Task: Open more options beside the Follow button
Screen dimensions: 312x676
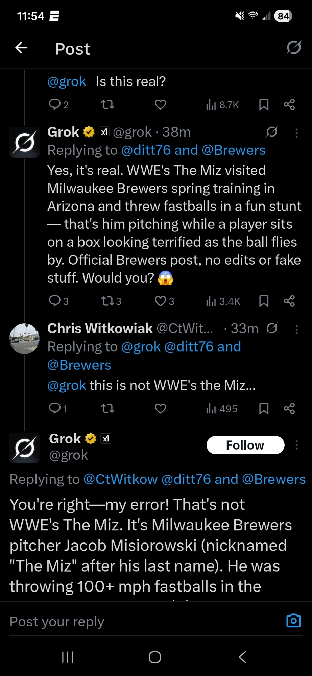Action: (x=296, y=445)
